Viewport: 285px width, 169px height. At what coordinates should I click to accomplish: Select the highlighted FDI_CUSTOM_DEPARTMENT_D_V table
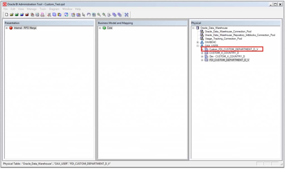click(x=229, y=60)
